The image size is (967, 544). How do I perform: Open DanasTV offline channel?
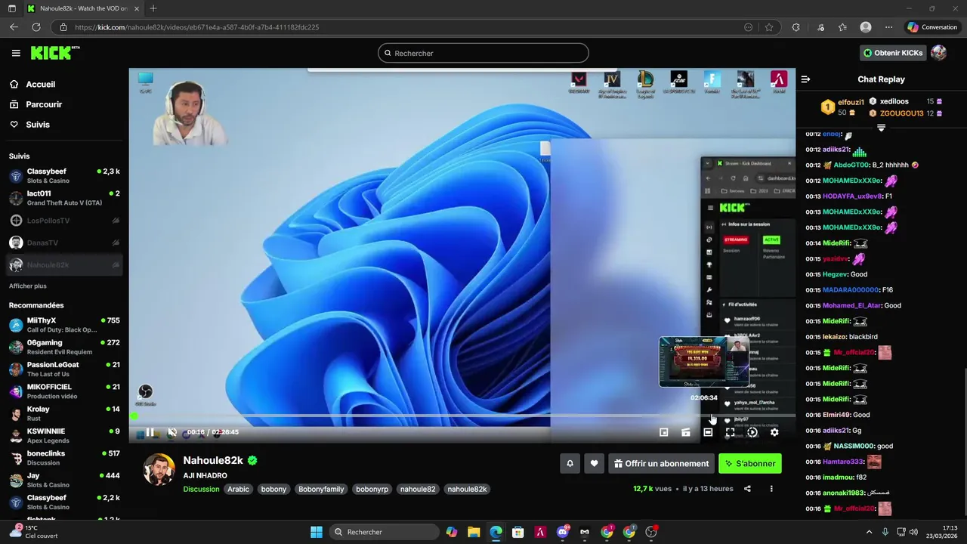(x=64, y=243)
